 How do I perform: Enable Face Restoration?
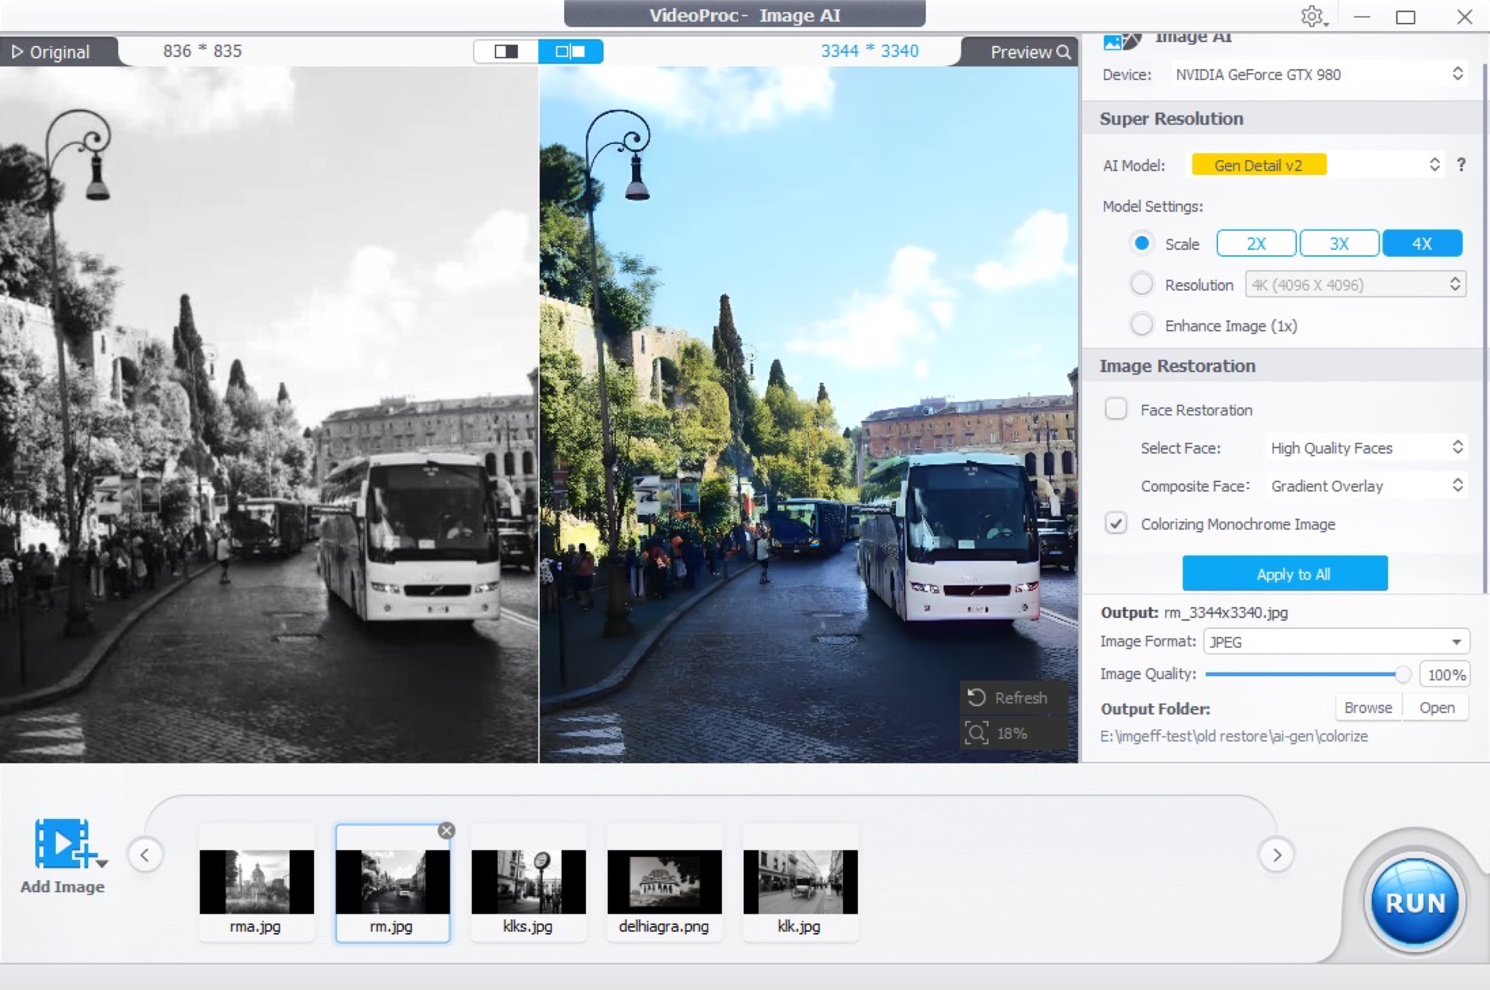point(1116,409)
